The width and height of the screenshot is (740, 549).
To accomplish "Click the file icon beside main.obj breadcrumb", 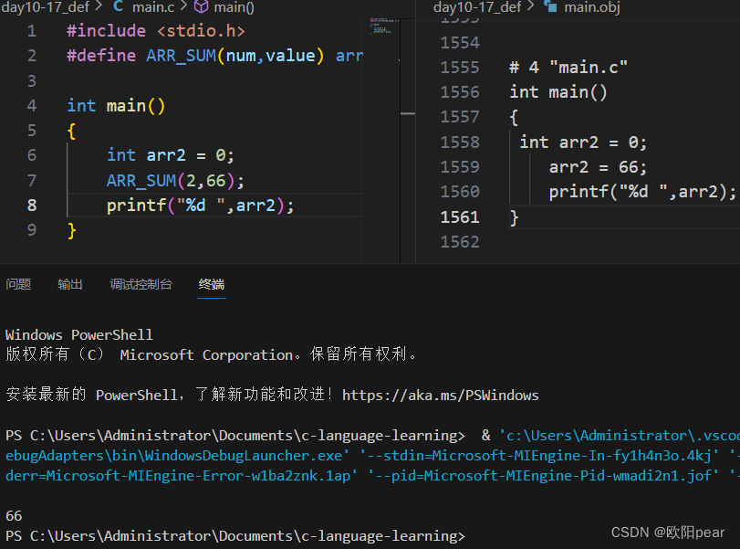I will (x=550, y=5).
